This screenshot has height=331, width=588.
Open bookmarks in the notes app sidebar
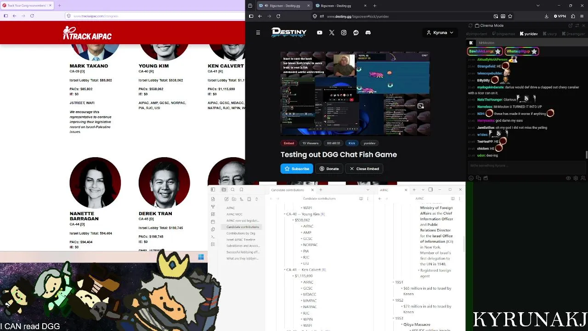pos(241,190)
